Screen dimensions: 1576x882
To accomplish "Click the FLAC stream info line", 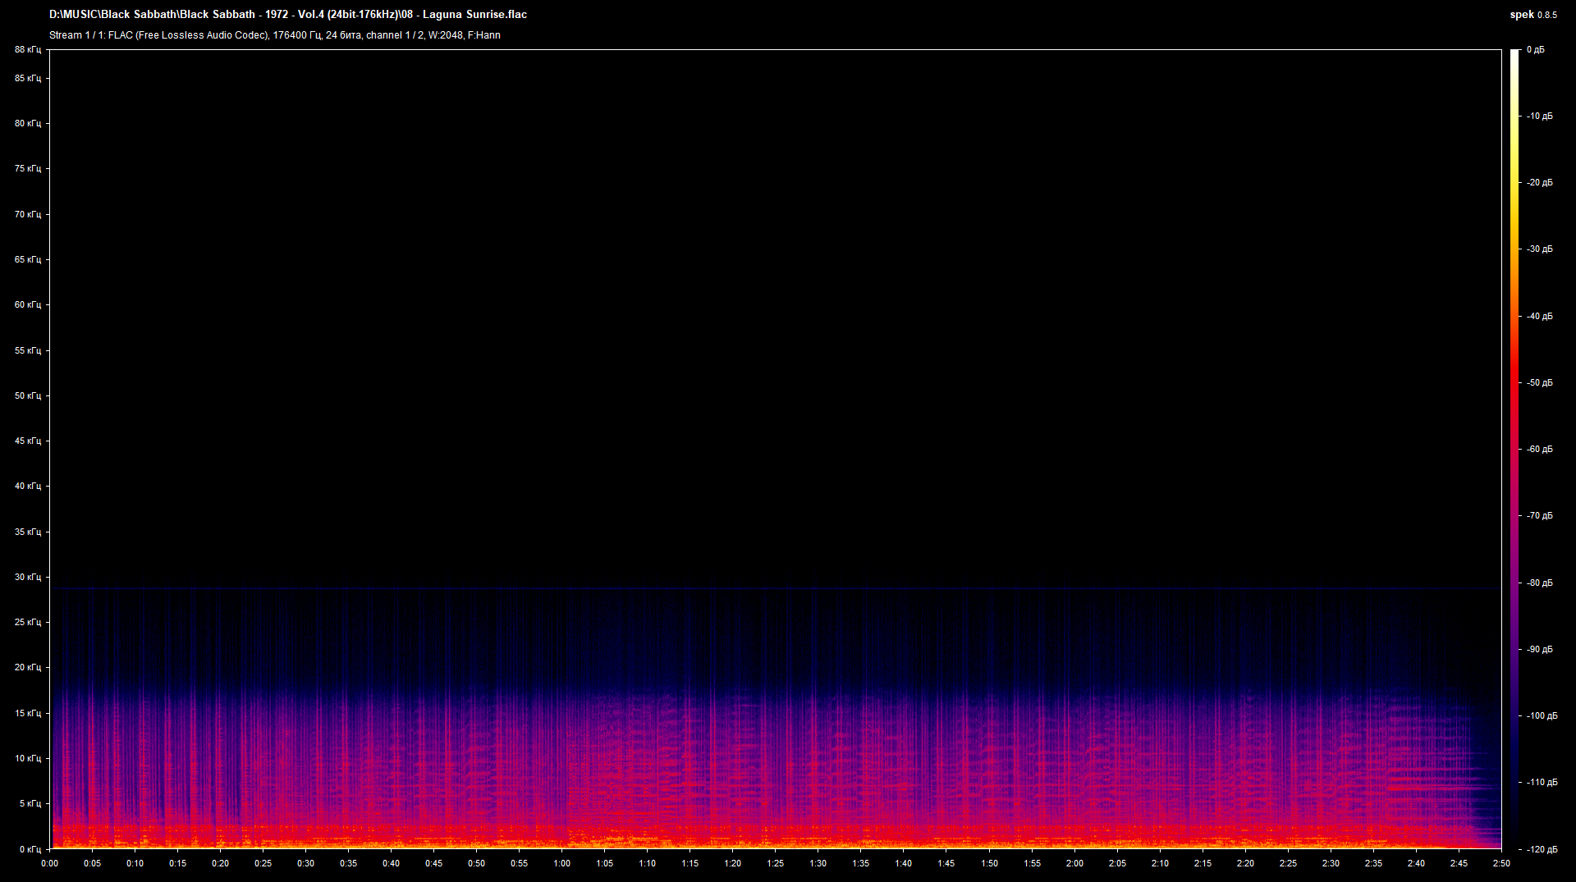I will [x=275, y=35].
